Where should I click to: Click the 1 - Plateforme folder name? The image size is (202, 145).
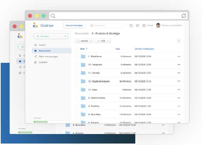point(95,57)
